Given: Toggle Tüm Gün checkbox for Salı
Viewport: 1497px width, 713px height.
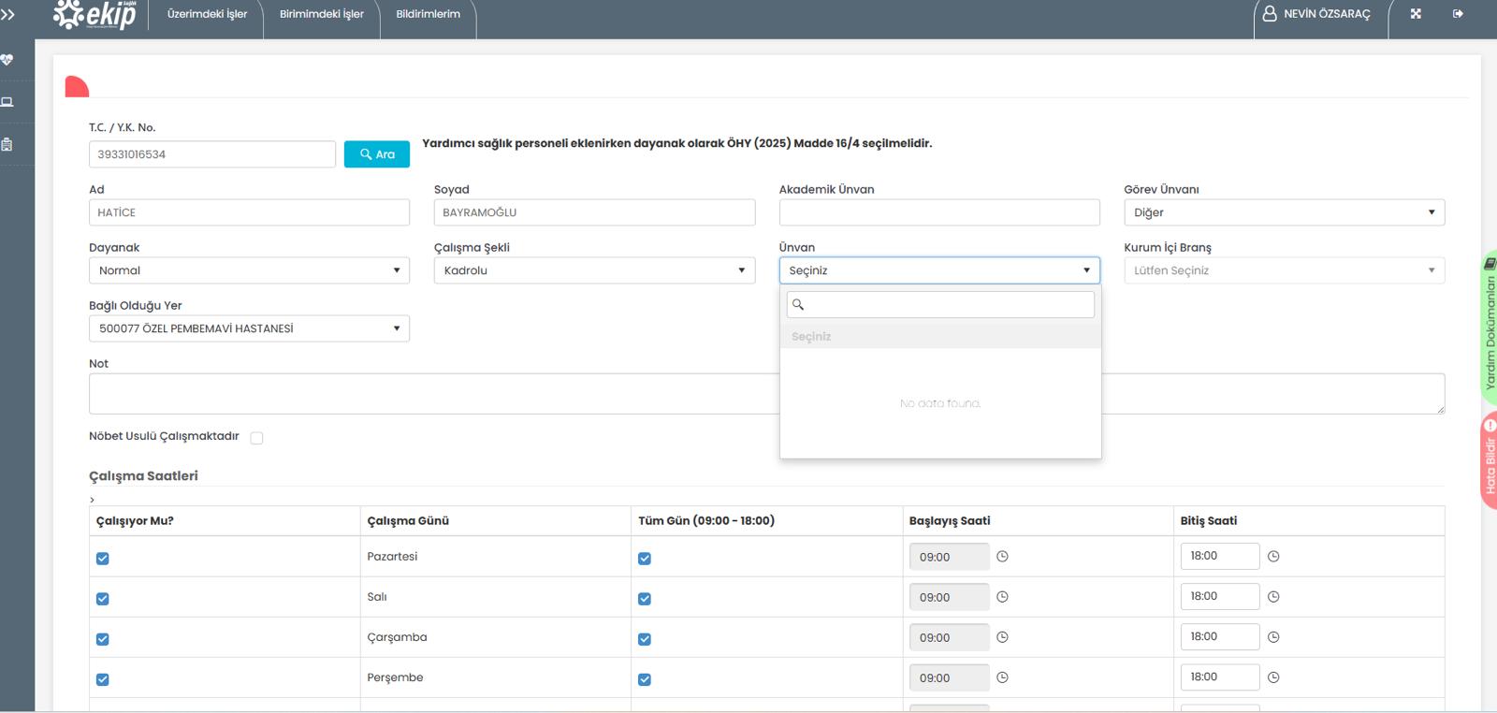Looking at the screenshot, I should pos(645,599).
